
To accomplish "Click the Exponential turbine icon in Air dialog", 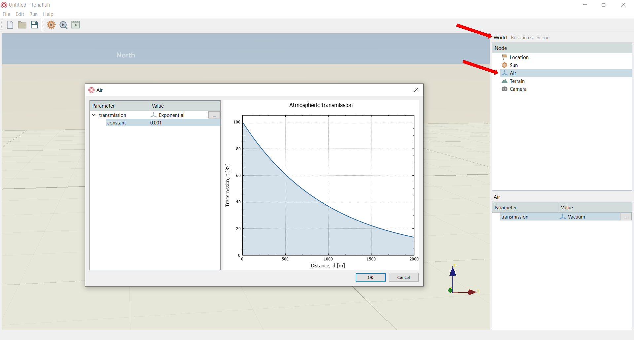I will click(154, 115).
